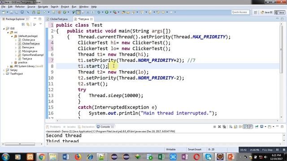The height and width of the screenshot is (161, 287).
Task: Click the Clear Console icon
Action: 230,127
